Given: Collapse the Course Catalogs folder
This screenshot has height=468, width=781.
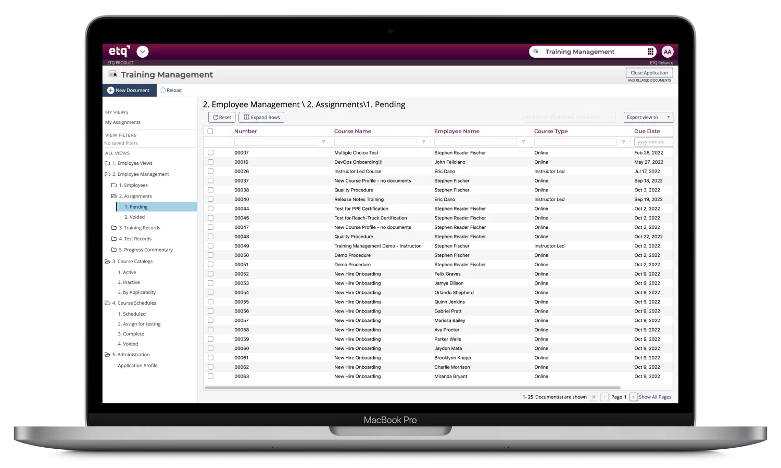Looking at the screenshot, I should click(x=108, y=262).
